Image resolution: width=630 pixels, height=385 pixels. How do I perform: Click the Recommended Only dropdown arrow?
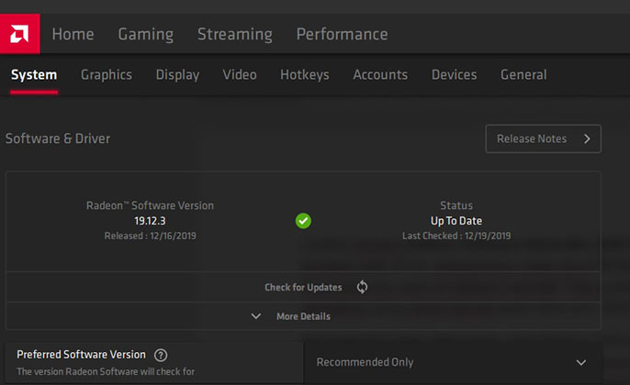581,363
